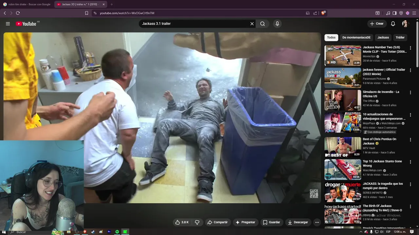Open Toro Totter clip thumbnail
Image resolution: width=419 pixels, height=235 pixels.
tap(343, 55)
